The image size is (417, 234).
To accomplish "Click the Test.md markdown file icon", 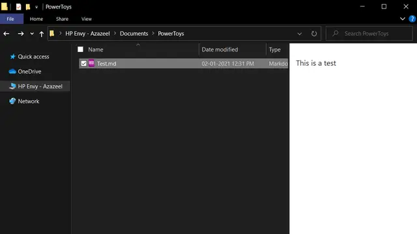I will point(91,63).
